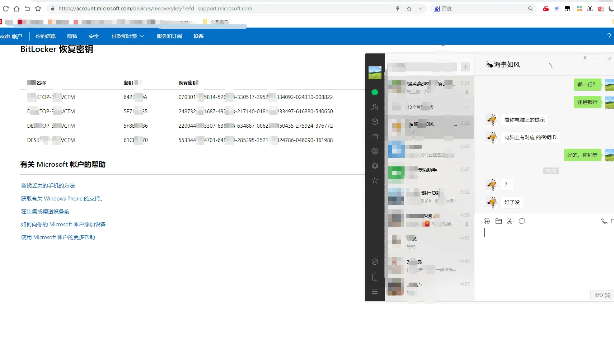Open chat history bubble icon in toolbar
This screenshot has width=614, height=345.
pyautogui.click(x=522, y=221)
